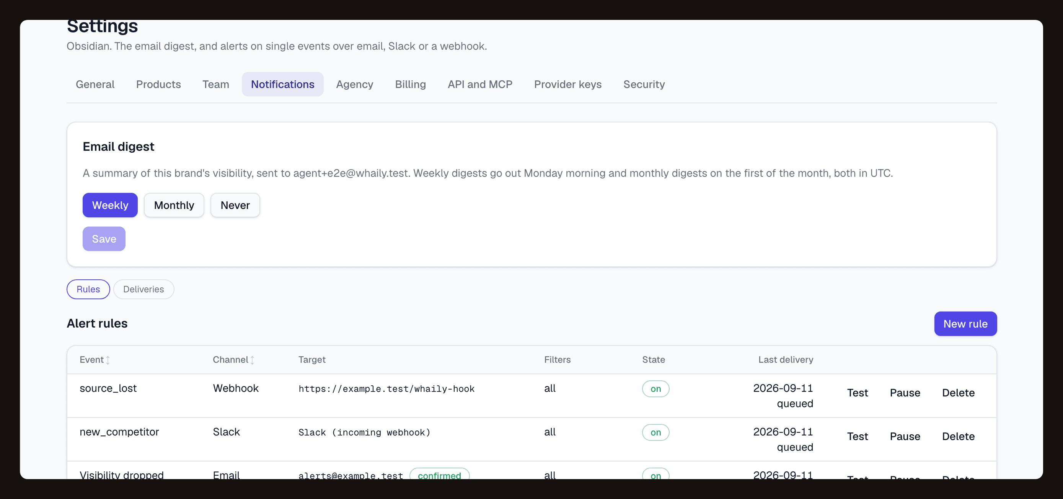
Task: Toggle the on state for source_lost
Action: [x=655, y=389]
